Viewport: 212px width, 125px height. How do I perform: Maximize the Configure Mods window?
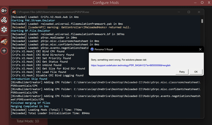(202, 3)
